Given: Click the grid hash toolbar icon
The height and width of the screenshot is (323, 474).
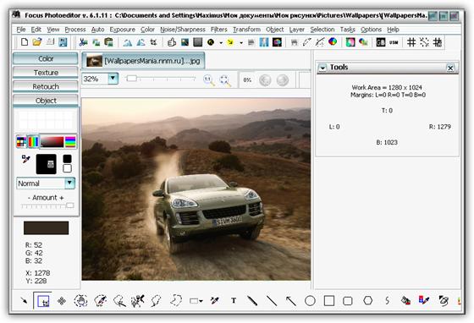Looking at the screenshot, I should [x=411, y=42].
